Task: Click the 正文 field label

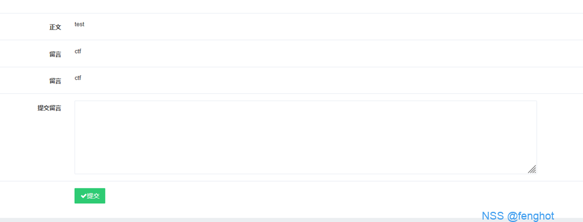Action: point(55,27)
